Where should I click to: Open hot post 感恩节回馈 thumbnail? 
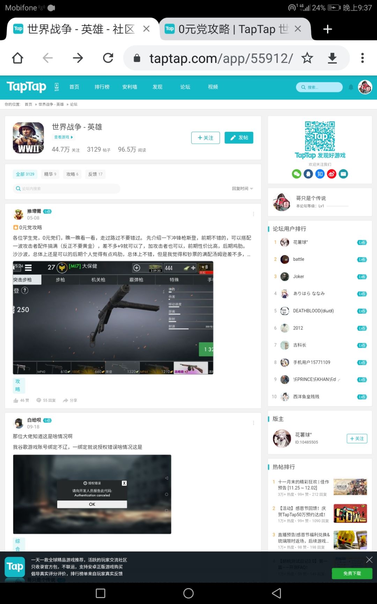click(350, 513)
